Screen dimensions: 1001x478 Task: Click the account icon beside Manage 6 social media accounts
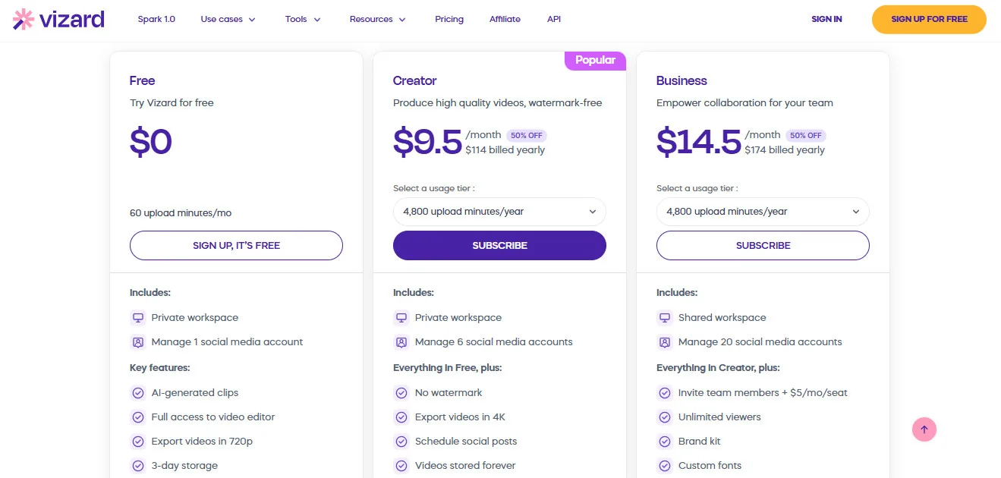401,341
